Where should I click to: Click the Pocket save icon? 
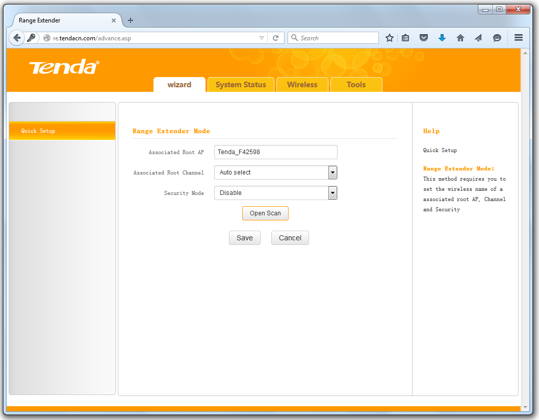[x=423, y=38]
